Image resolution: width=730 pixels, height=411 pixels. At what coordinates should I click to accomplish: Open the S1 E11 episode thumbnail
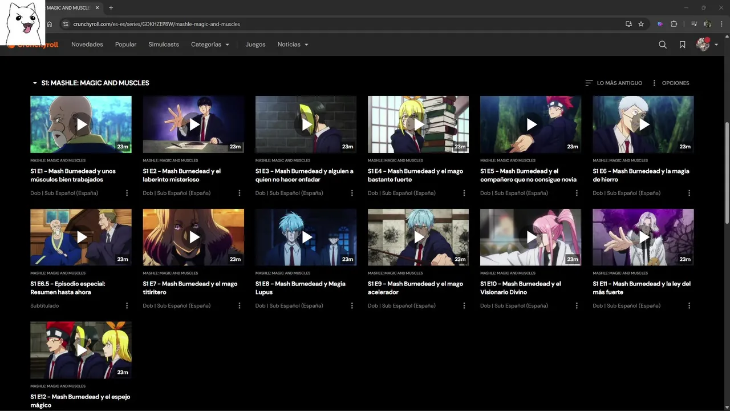[643, 237]
